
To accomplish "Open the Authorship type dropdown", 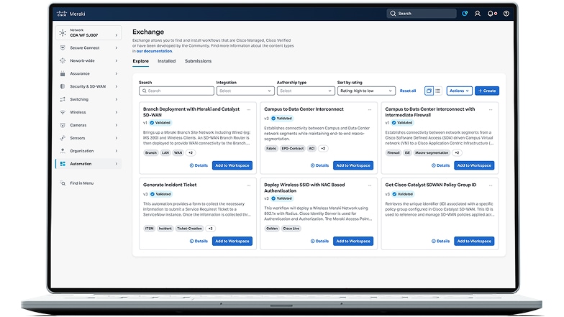I will 305,91.
